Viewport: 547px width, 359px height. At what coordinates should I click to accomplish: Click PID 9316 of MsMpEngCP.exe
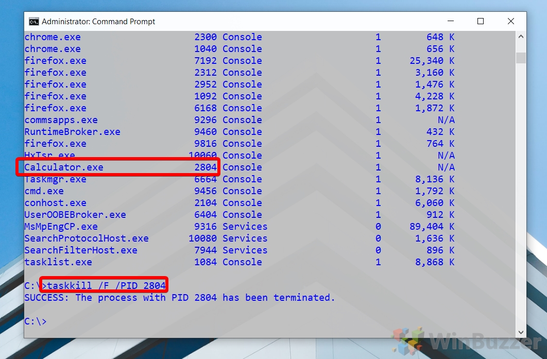coord(206,227)
